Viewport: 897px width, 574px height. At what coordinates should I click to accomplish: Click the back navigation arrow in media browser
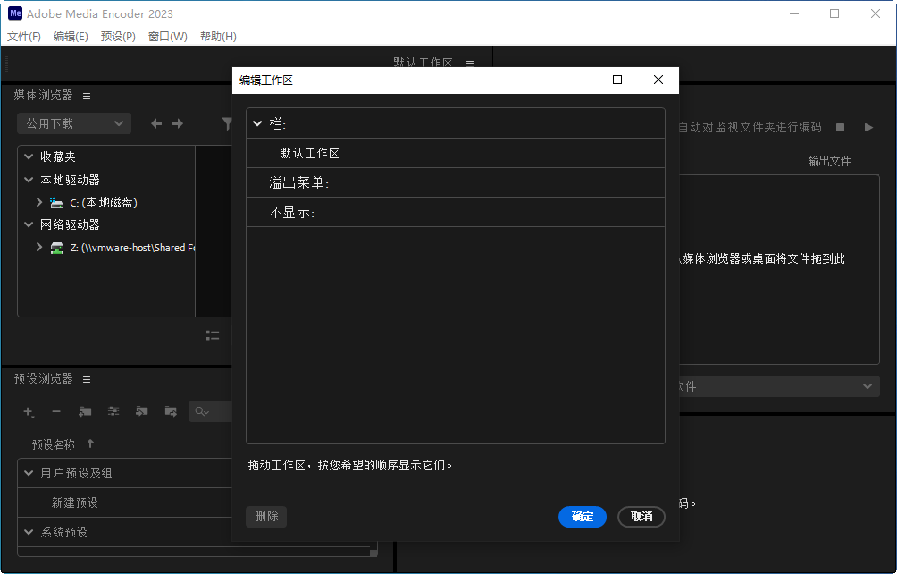(156, 123)
